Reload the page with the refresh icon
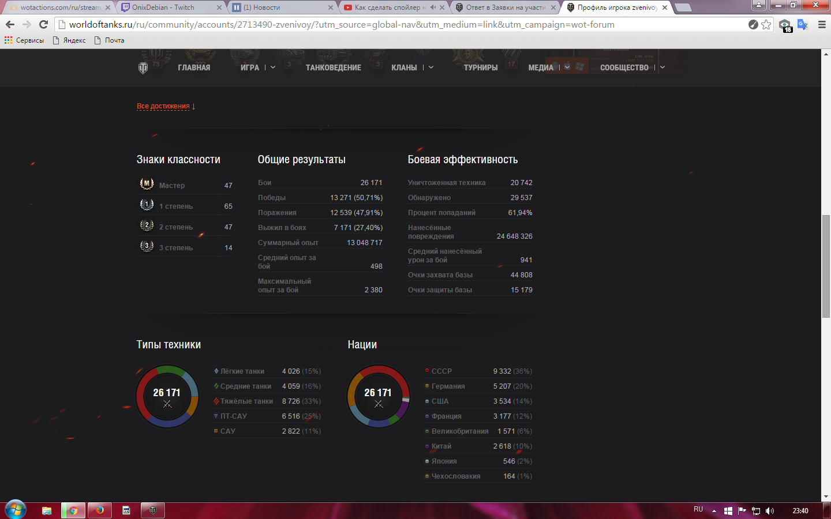Screen dimensions: 831x519 43,24
